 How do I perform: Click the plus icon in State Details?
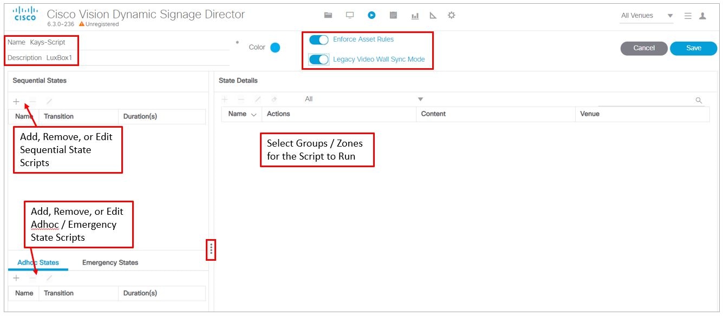225,100
